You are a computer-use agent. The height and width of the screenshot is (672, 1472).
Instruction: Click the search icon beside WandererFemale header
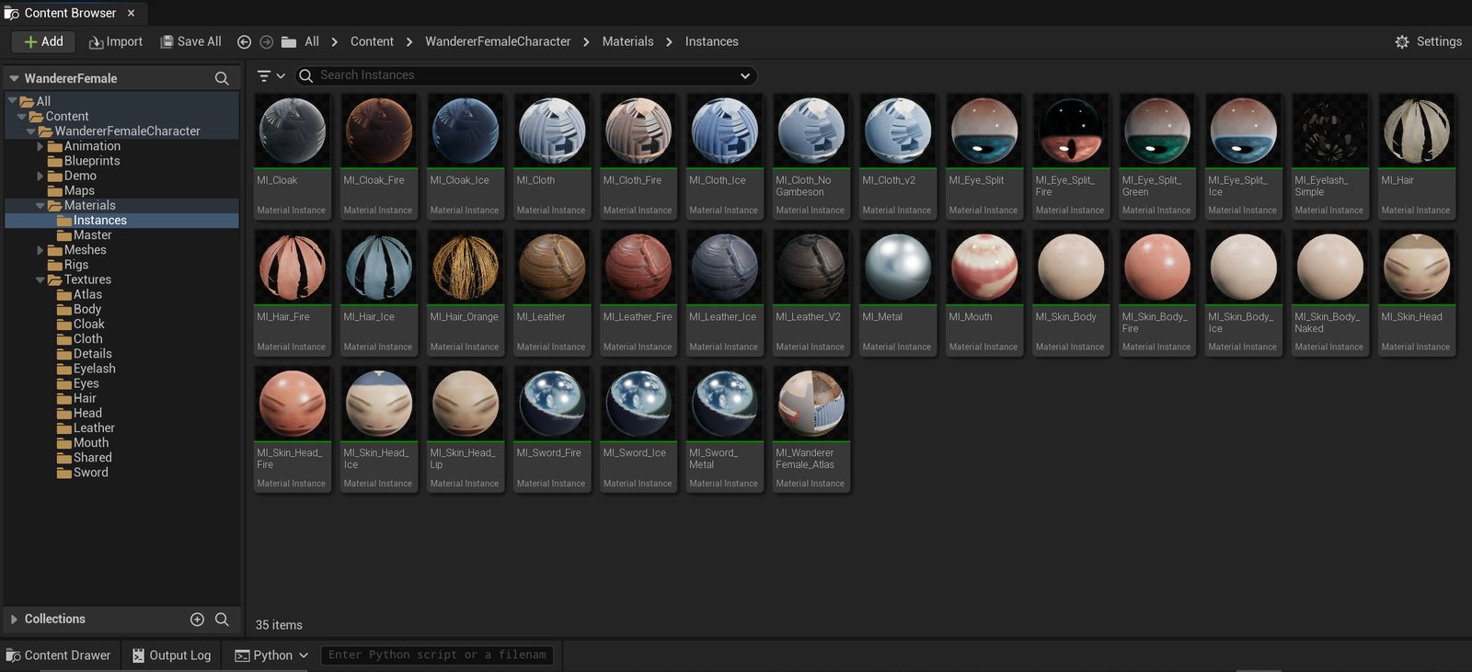coord(222,78)
